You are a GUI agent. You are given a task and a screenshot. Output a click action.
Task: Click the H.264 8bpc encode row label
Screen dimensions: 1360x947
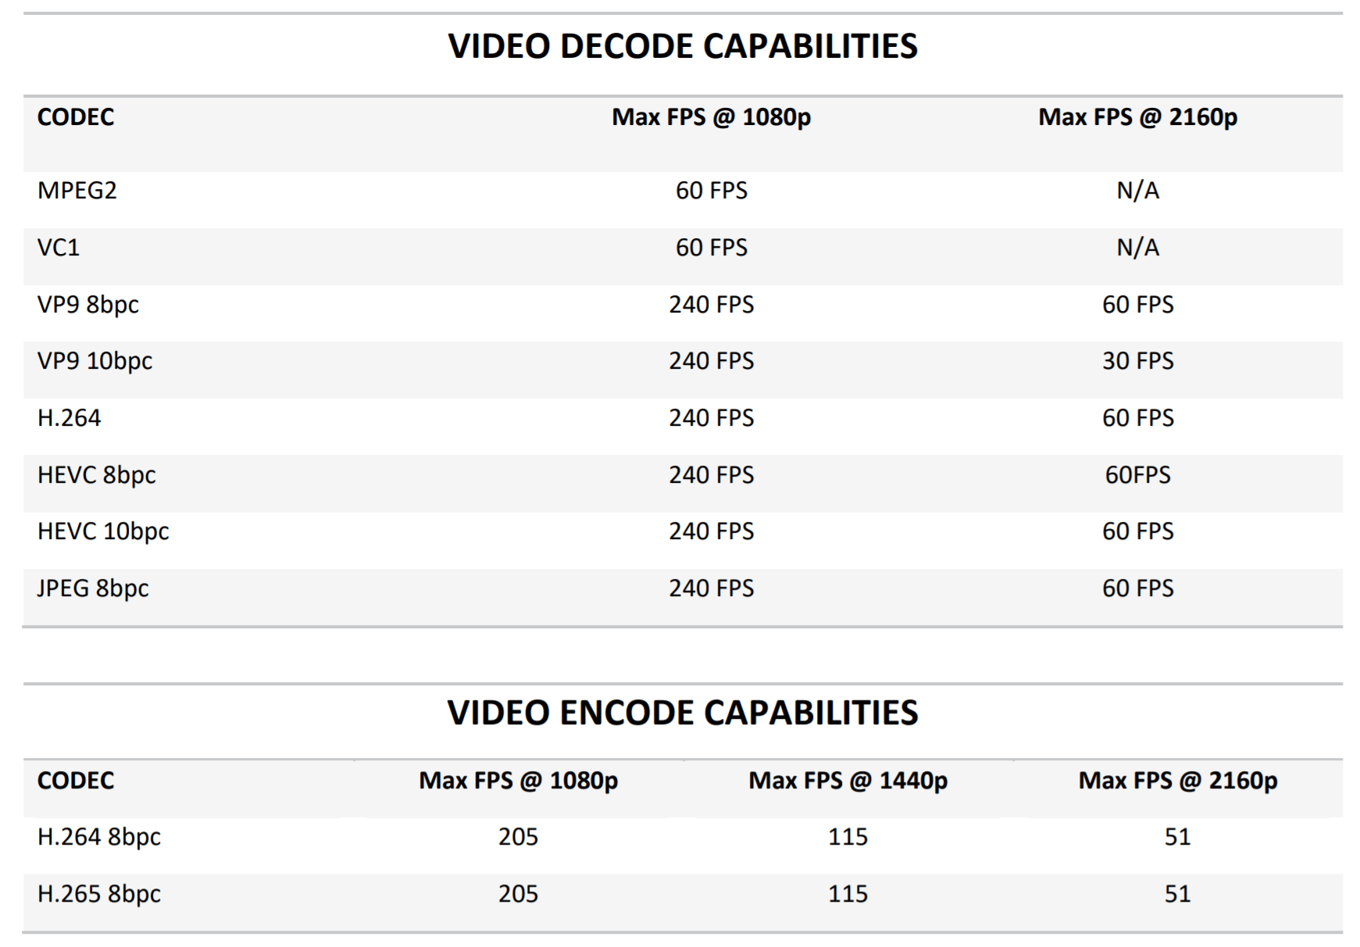pyautogui.click(x=99, y=837)
